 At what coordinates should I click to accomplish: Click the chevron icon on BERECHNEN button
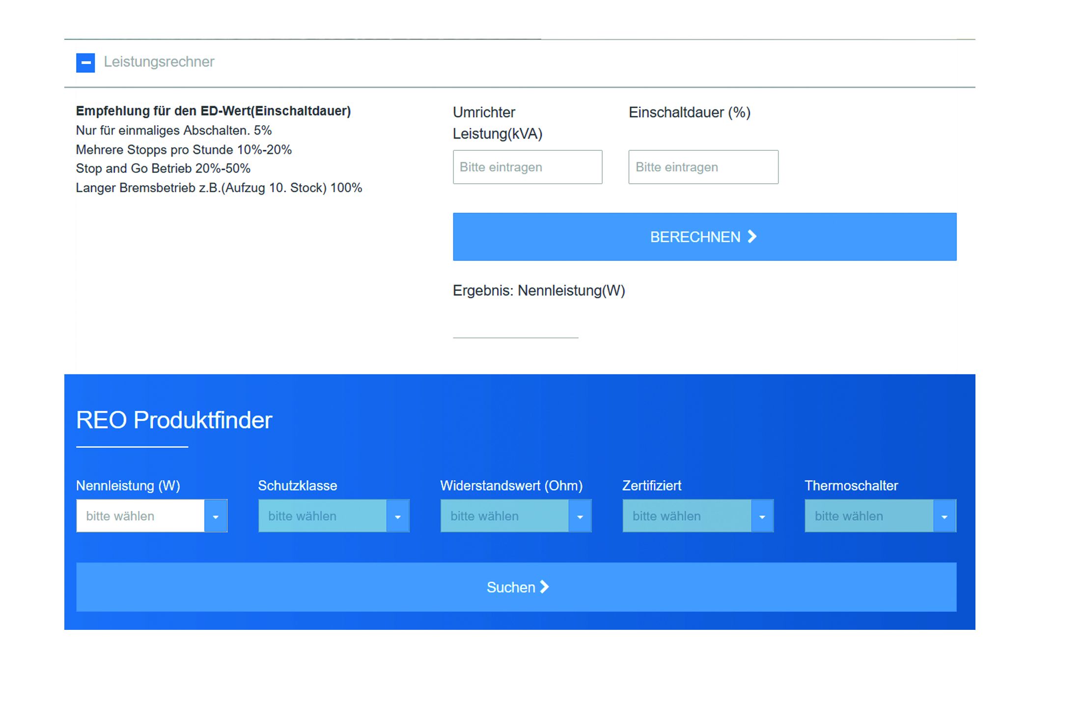[x=752, y=236]
